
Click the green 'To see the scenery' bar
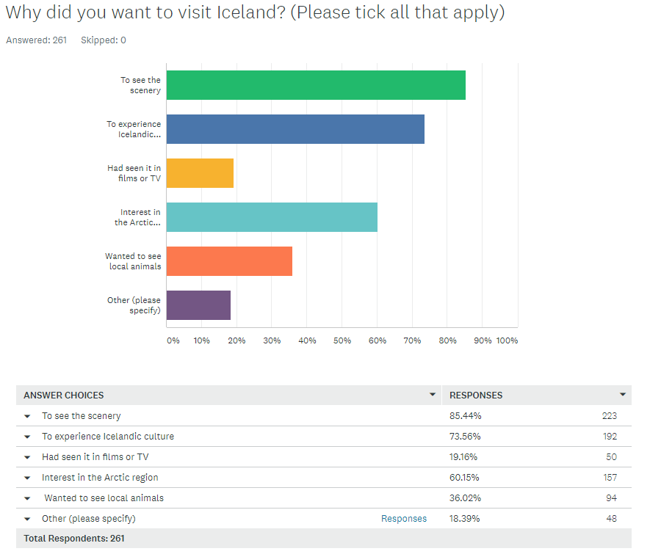[316, 84]
